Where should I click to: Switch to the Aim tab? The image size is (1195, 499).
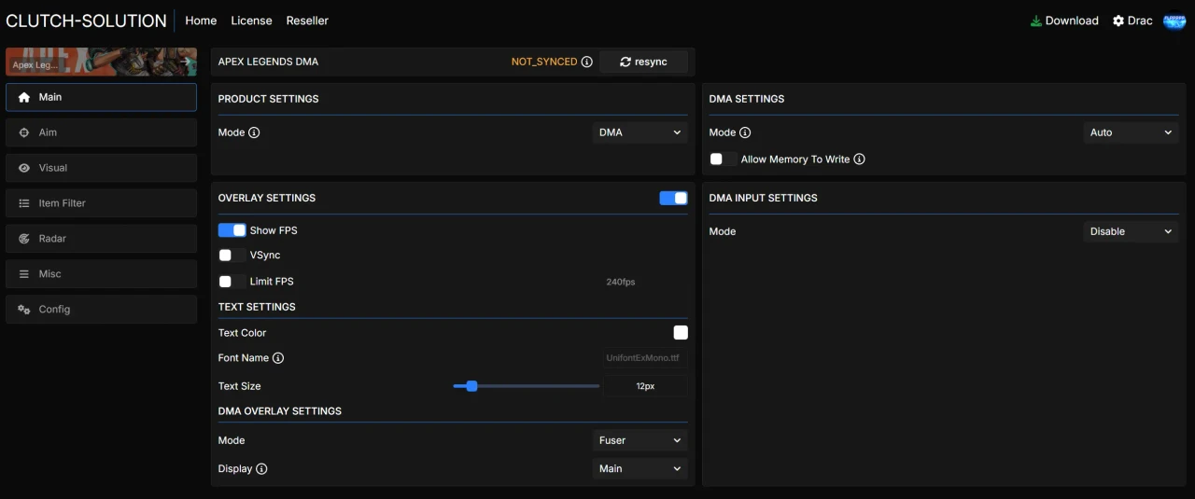point(101,132)
